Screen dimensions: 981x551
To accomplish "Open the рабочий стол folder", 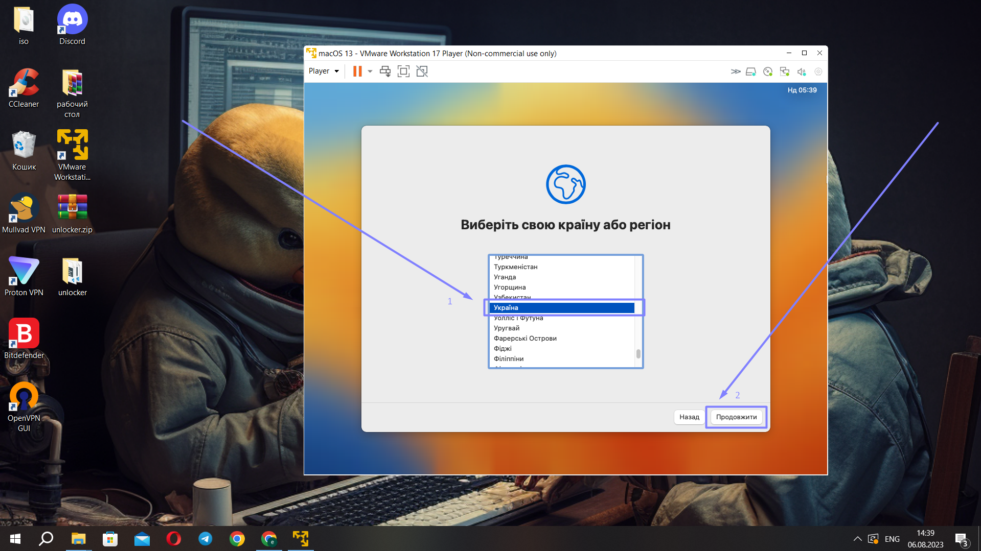I will coord(72,93).
